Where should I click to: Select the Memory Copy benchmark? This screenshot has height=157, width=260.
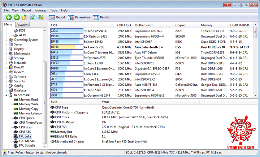point(29,109)
